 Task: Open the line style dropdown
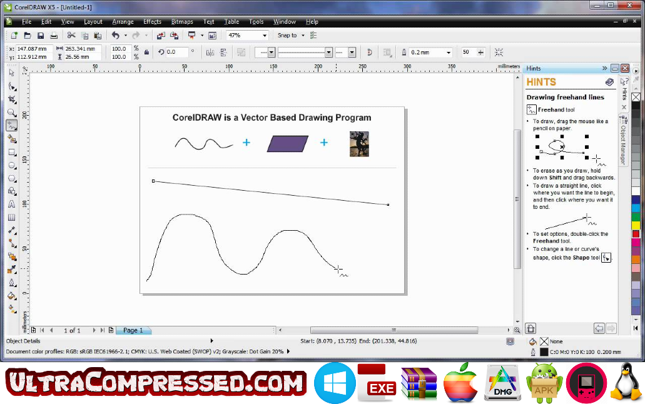pyautogui.click(x=328, y=53)
